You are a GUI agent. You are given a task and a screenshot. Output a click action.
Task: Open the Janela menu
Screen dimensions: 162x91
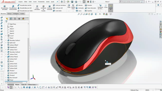(x=48, y=2)
